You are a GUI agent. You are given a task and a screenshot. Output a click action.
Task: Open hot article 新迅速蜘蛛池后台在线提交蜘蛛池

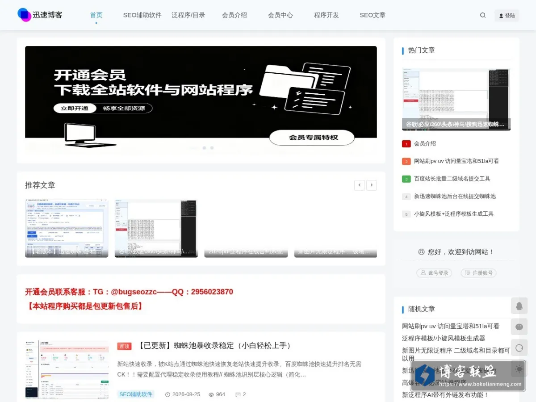(455, 196)
